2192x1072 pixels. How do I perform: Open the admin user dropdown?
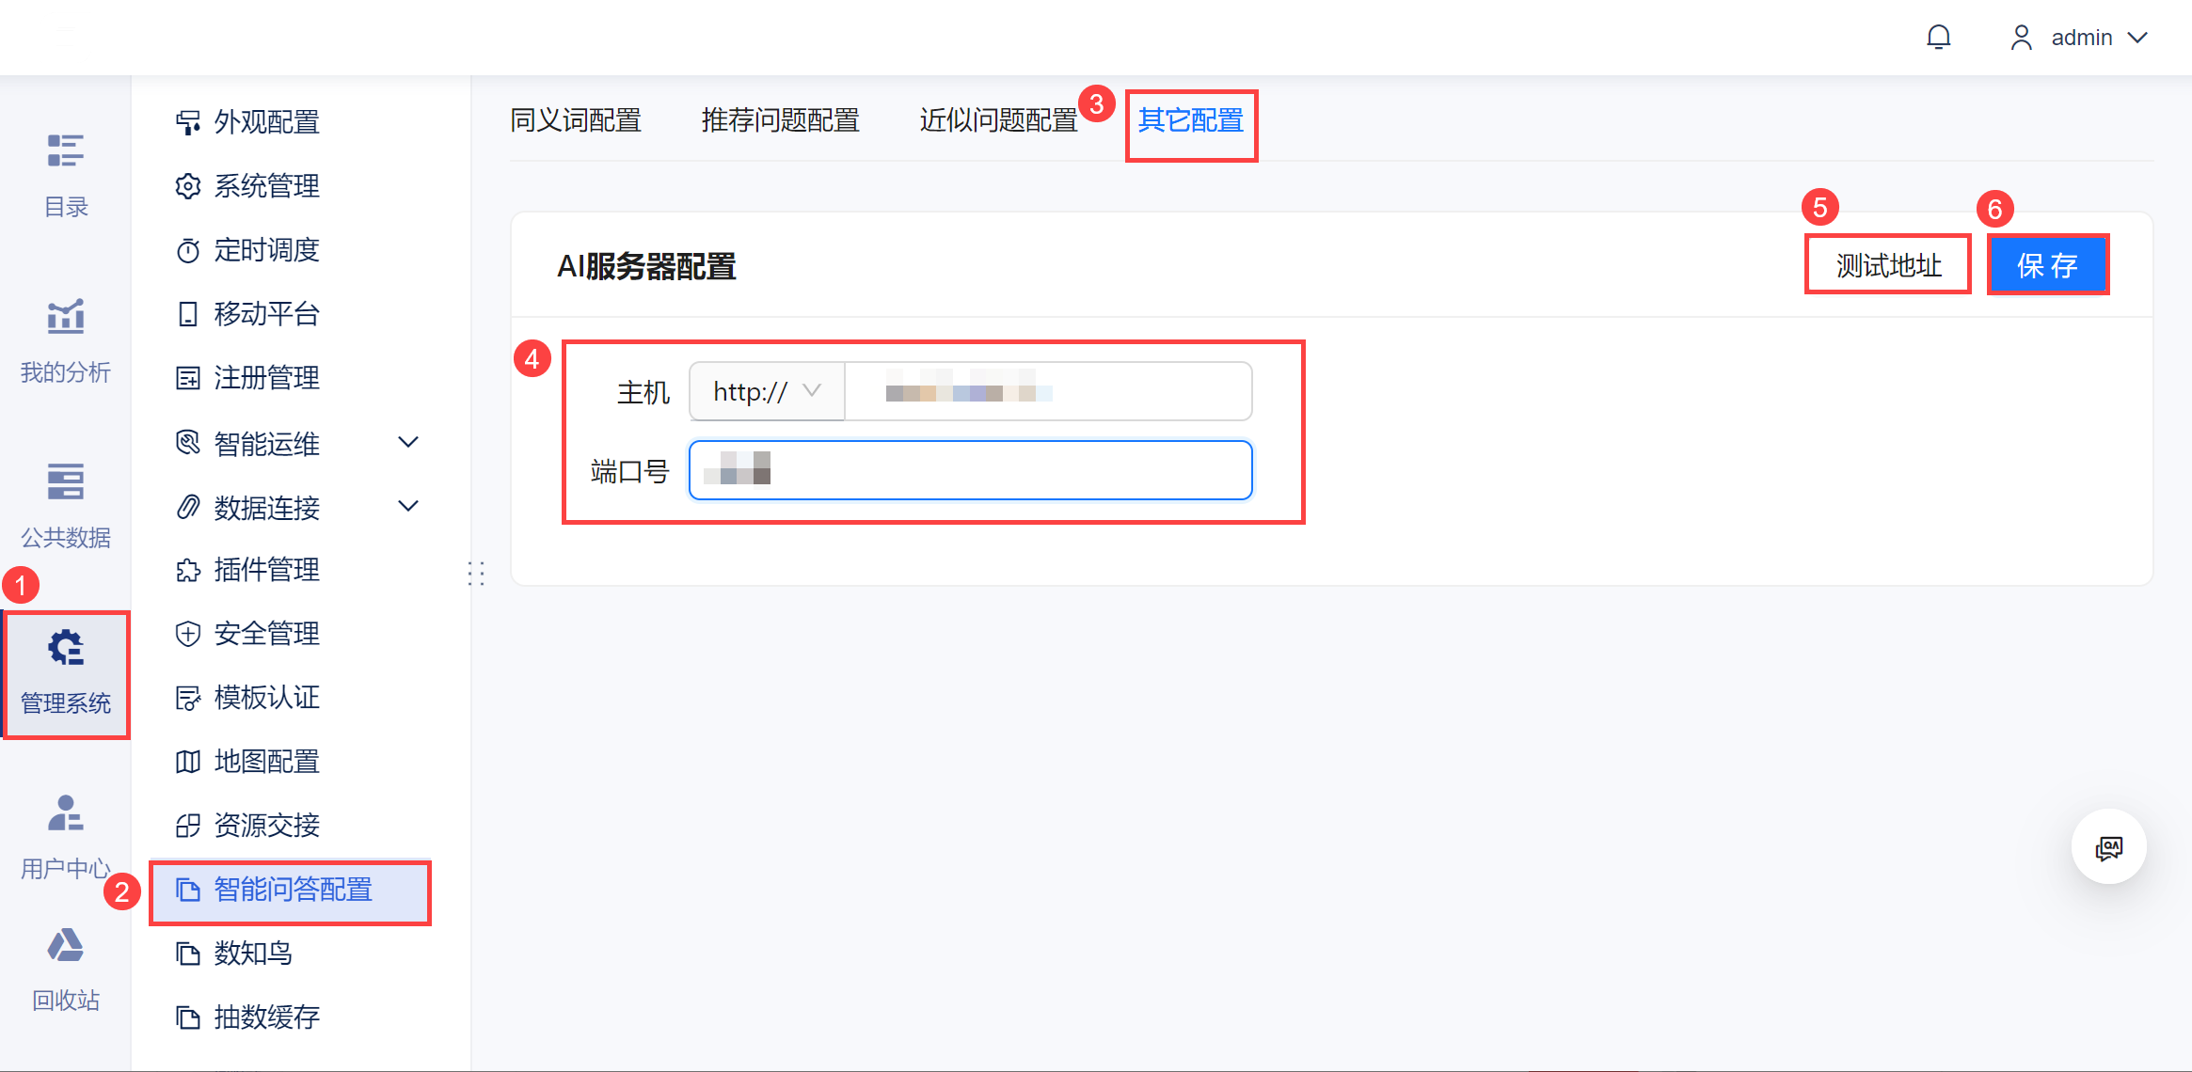pos(2080,38)
